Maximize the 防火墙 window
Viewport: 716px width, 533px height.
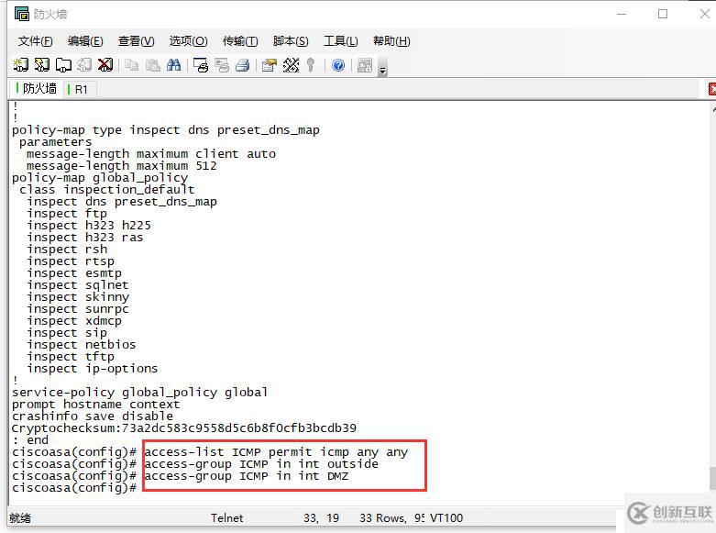(663, 14)
